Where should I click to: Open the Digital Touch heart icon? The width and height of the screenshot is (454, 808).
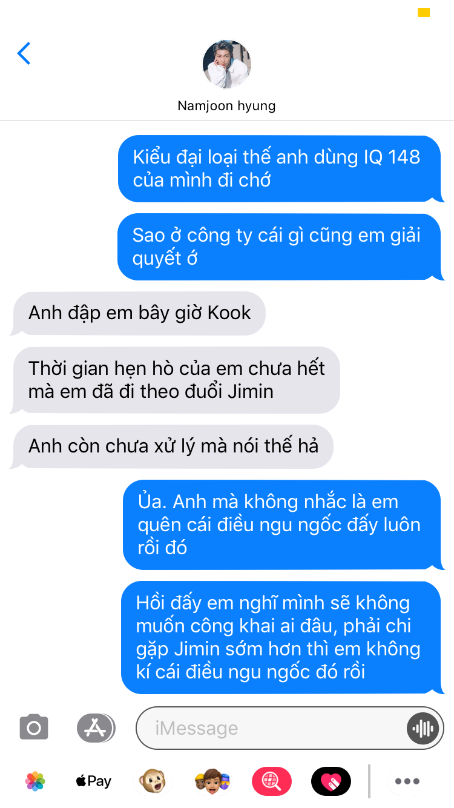click(331, 781)
